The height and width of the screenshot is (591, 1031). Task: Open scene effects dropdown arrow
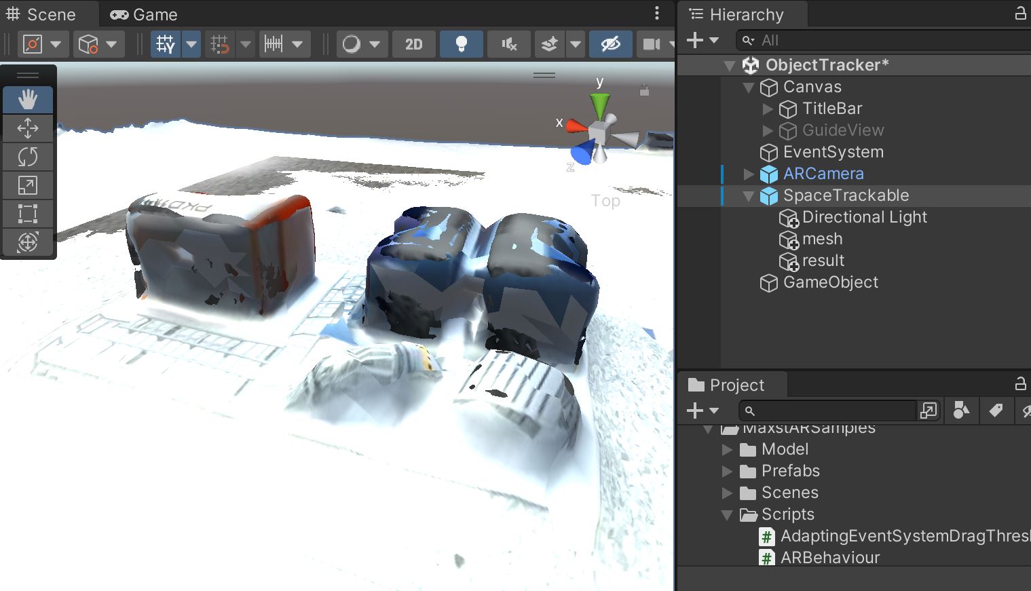coord(576,44)
